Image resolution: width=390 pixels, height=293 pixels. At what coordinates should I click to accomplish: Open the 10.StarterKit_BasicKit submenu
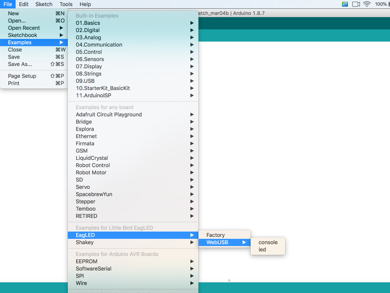point(133,88)
